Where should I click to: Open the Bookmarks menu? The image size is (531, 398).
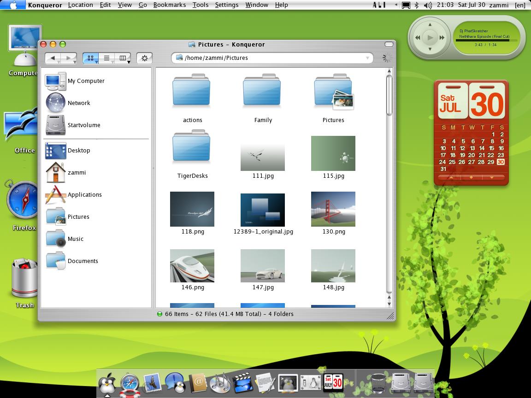coord(169,5)
